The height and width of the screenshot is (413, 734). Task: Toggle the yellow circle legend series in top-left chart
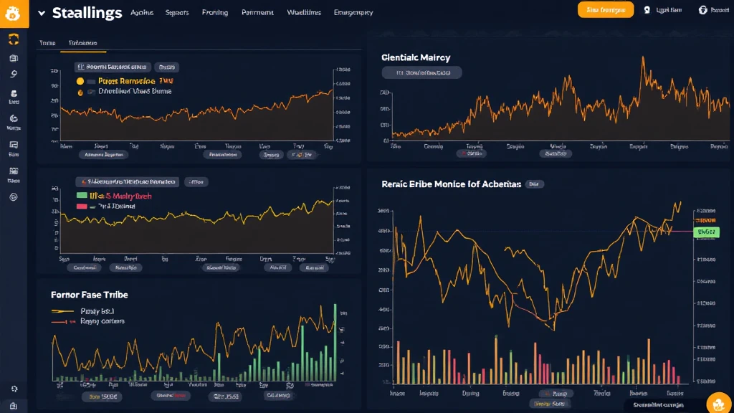point(80,82)
